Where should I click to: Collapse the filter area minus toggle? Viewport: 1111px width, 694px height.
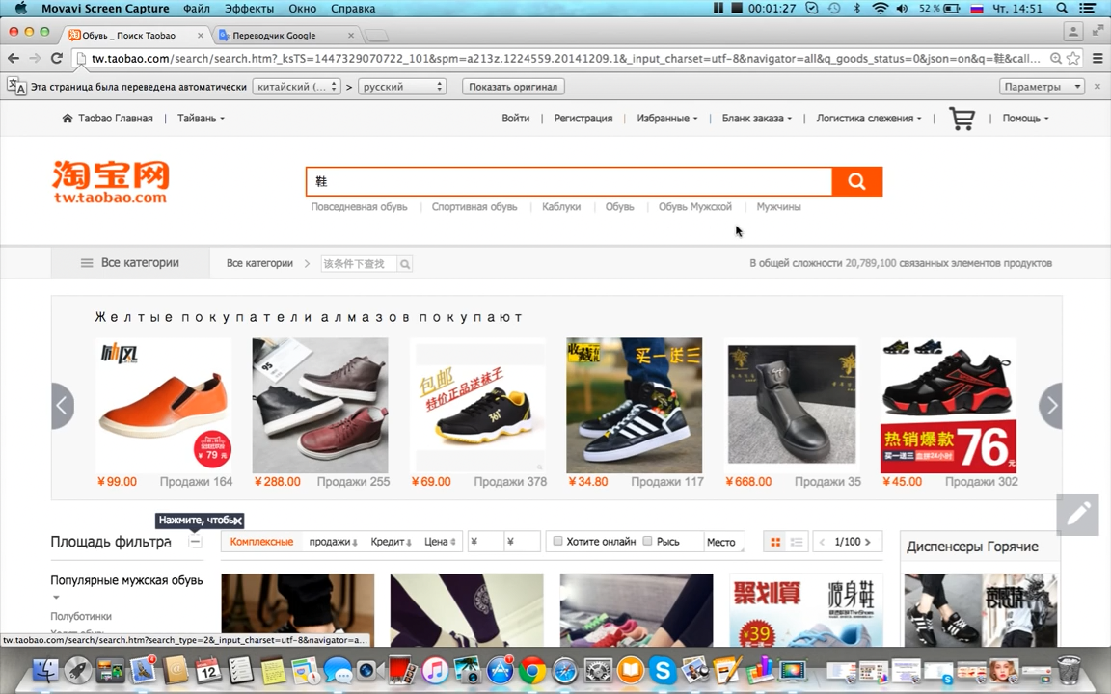point(196,542)
